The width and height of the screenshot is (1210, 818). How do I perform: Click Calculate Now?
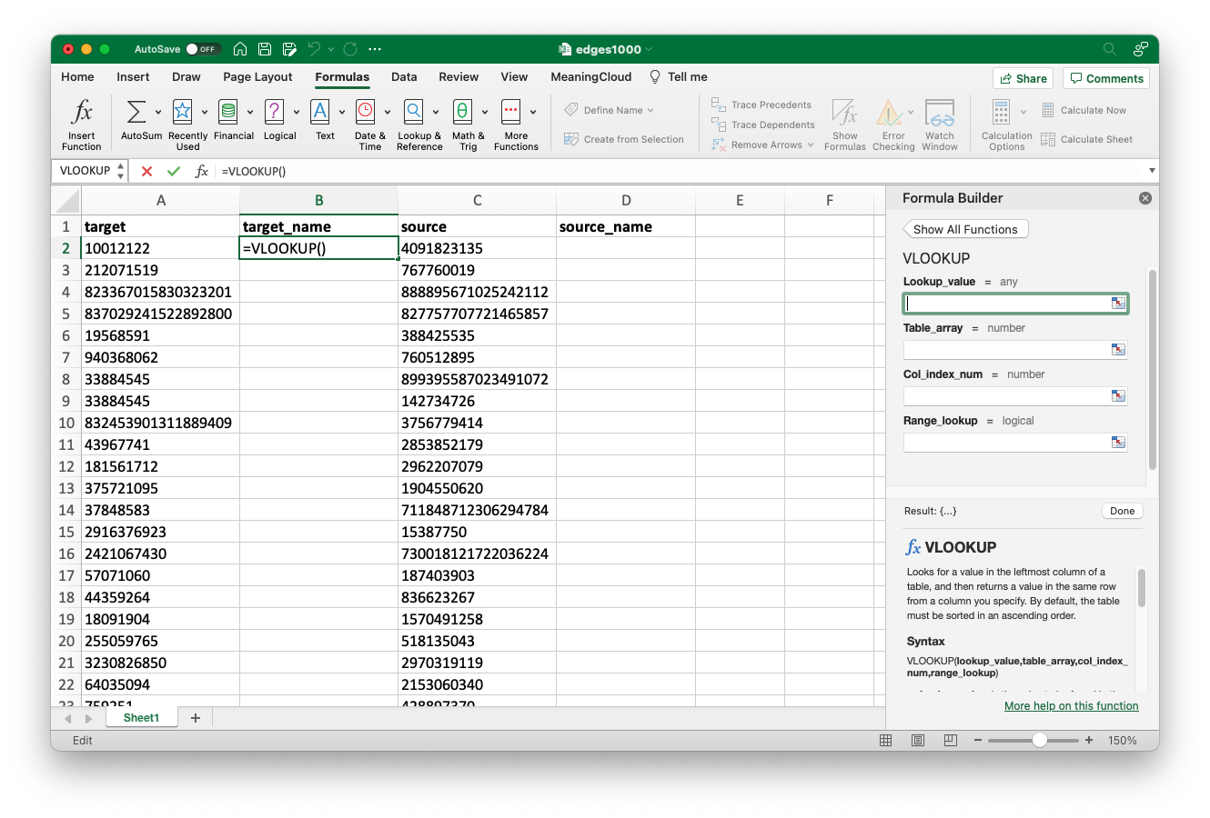(x=1085, y=109)
